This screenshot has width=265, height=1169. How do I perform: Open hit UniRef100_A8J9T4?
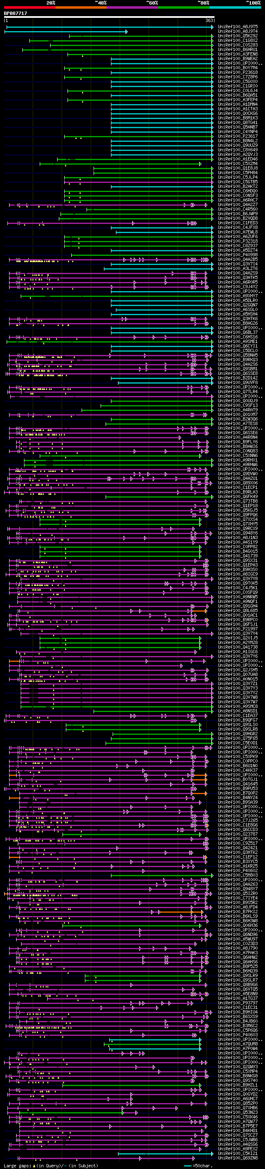click(238, 32)
